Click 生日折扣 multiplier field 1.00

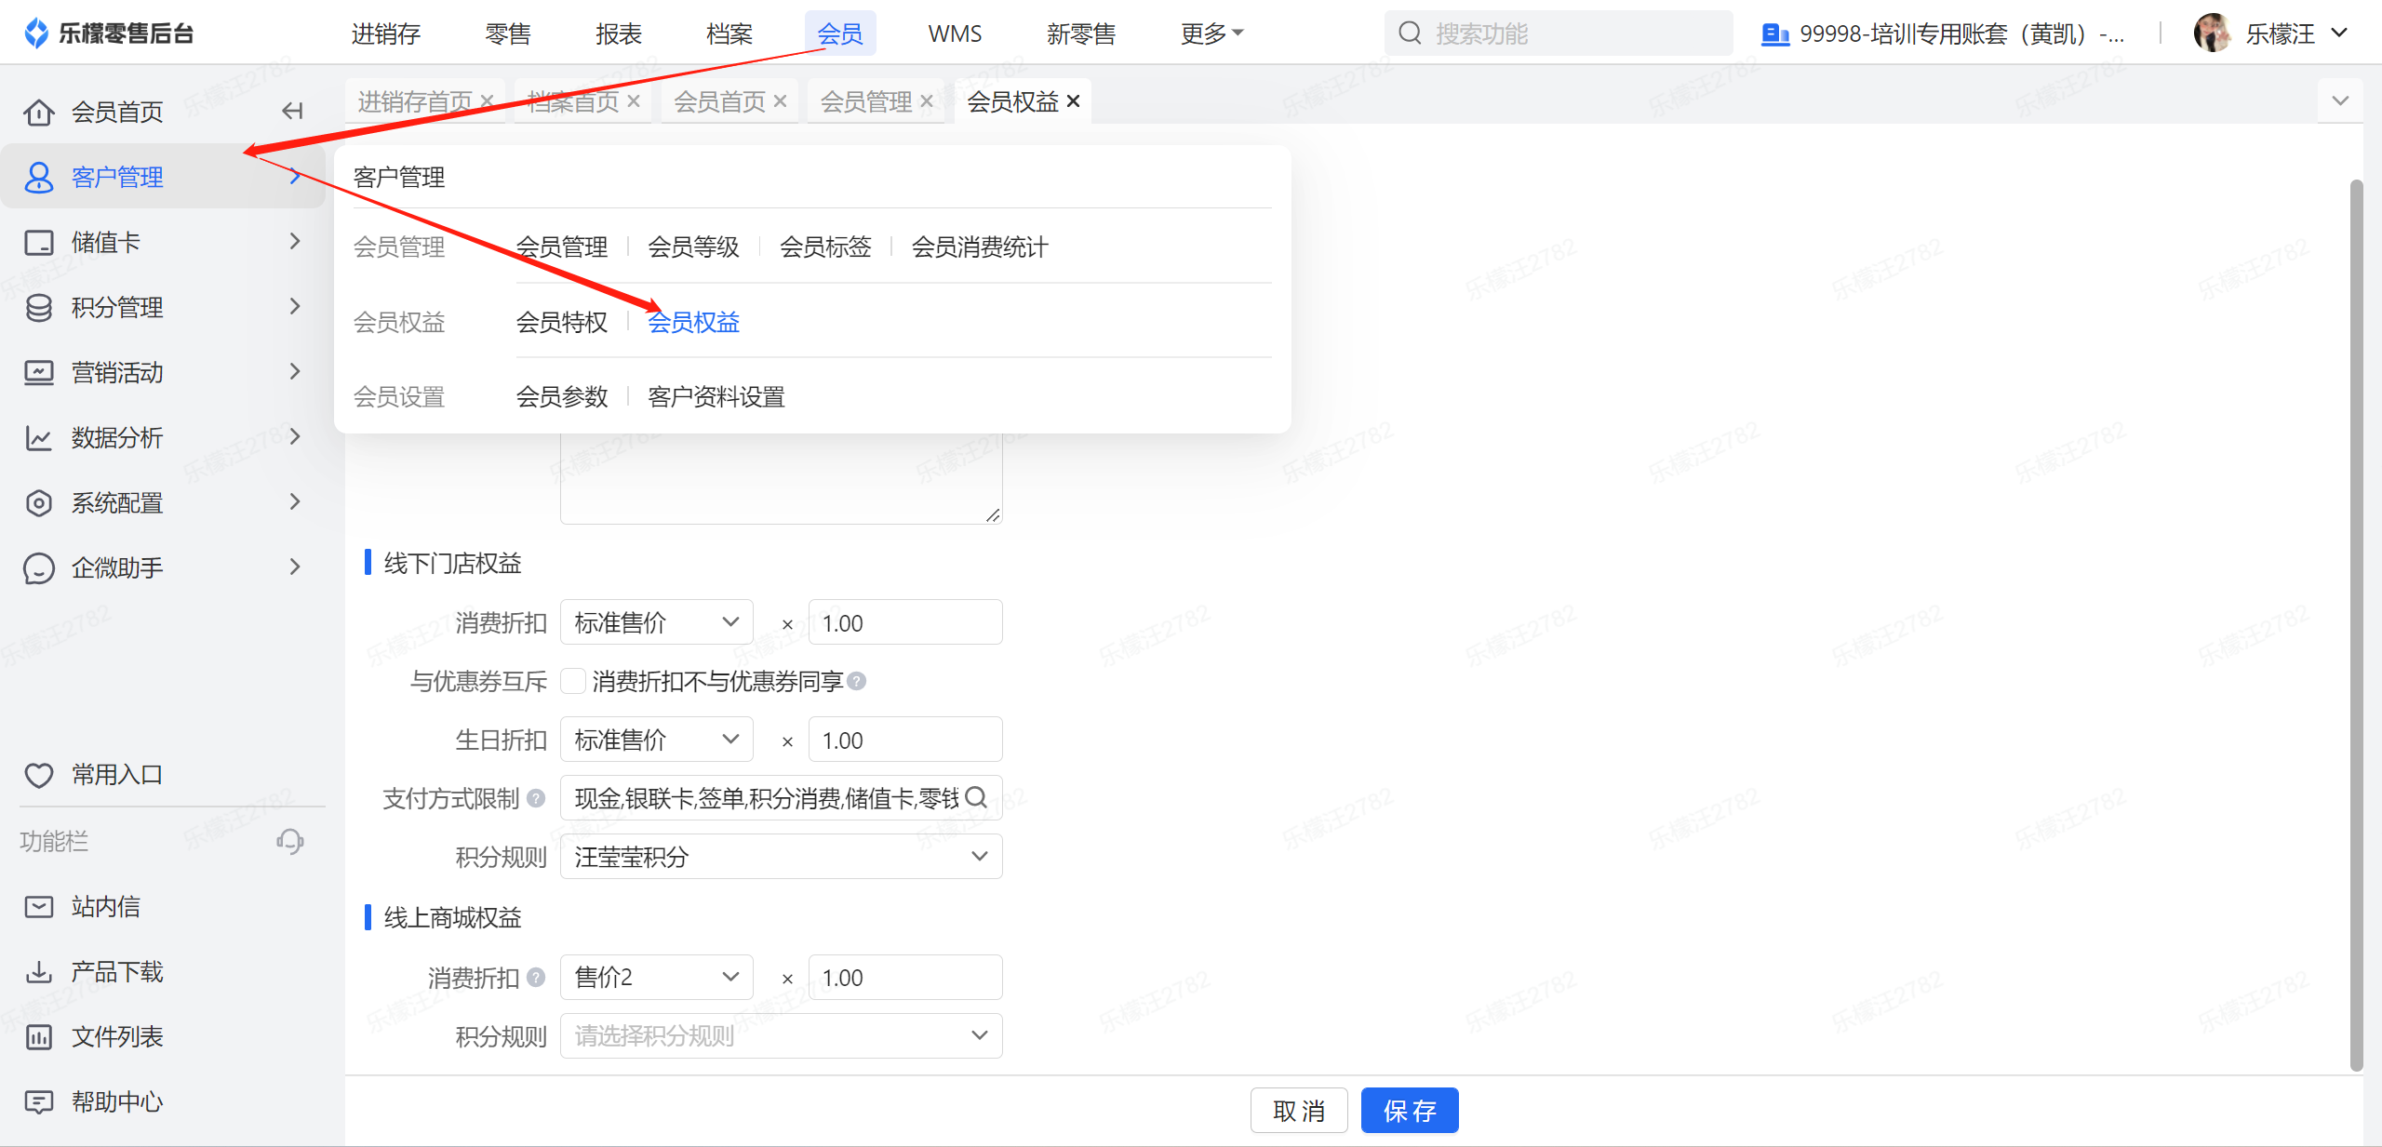(905, 740)
